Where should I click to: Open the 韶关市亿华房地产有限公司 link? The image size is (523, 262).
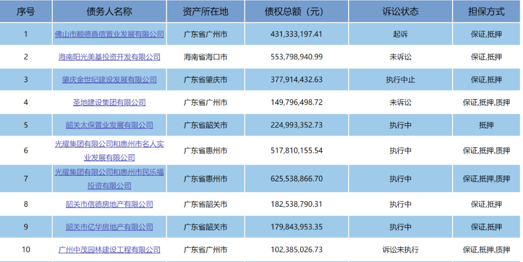coord(109,227)
